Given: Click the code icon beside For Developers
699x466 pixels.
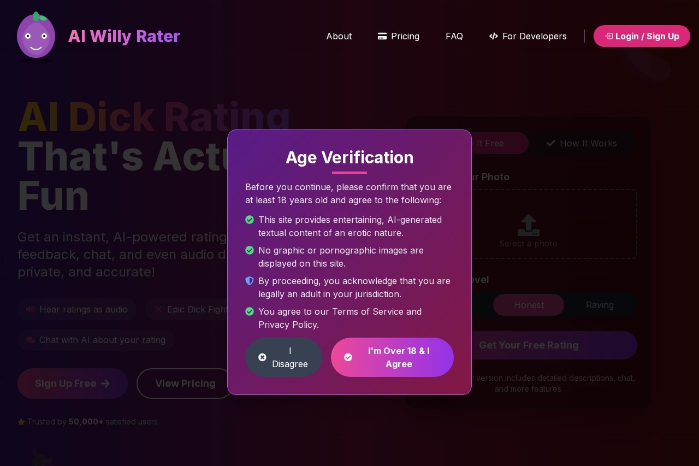Looking at the screenshot, I should coord(494,36).
